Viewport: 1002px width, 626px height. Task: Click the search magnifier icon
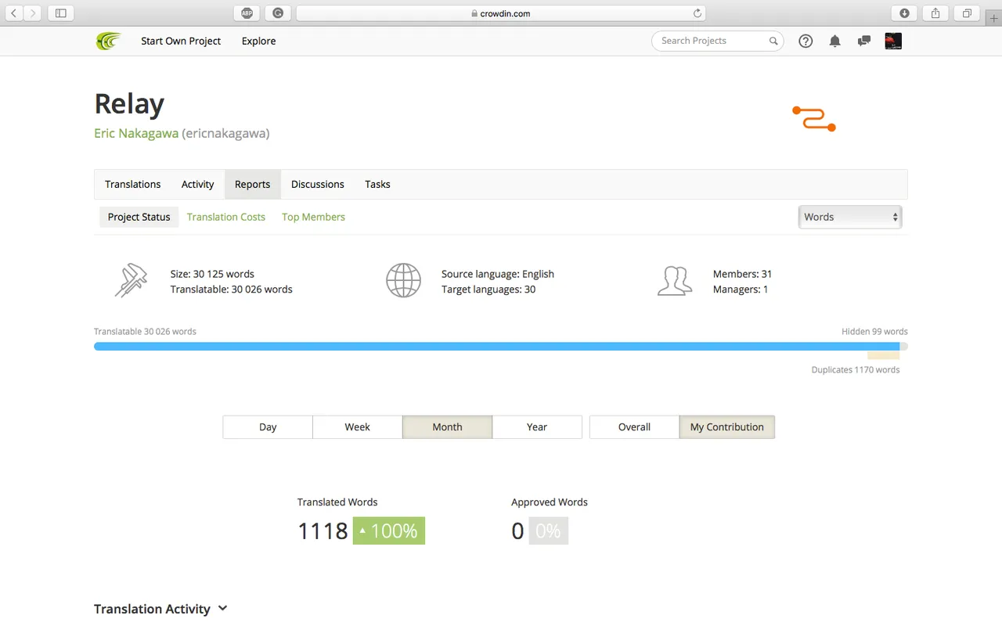tap(773, 41)
